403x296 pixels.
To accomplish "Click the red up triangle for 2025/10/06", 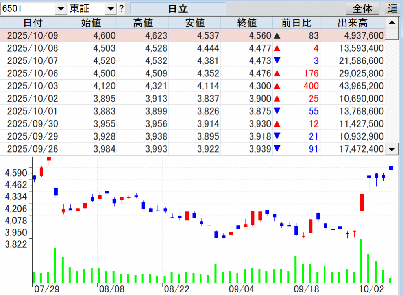I will (x=277, y=74).
